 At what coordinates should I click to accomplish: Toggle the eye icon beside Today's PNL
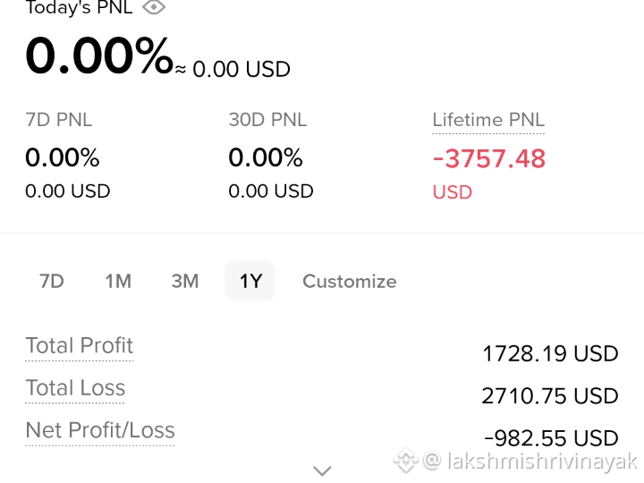[x=154, y=6]
